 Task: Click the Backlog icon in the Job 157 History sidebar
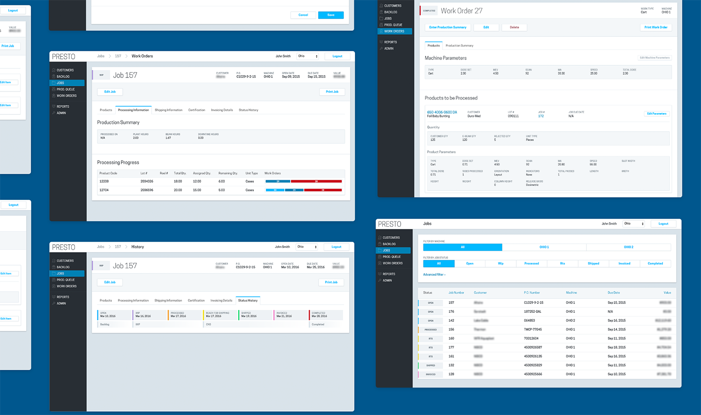coord(54,267)
